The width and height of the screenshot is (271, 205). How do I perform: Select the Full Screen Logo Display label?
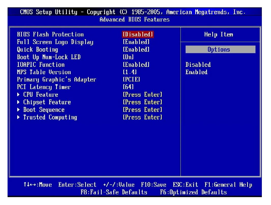pos(55,42)
